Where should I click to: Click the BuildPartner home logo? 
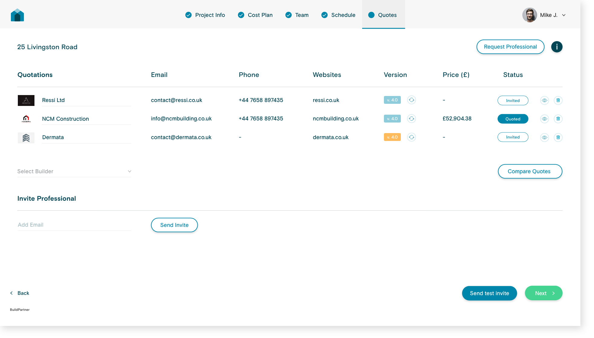coord(17,15)
